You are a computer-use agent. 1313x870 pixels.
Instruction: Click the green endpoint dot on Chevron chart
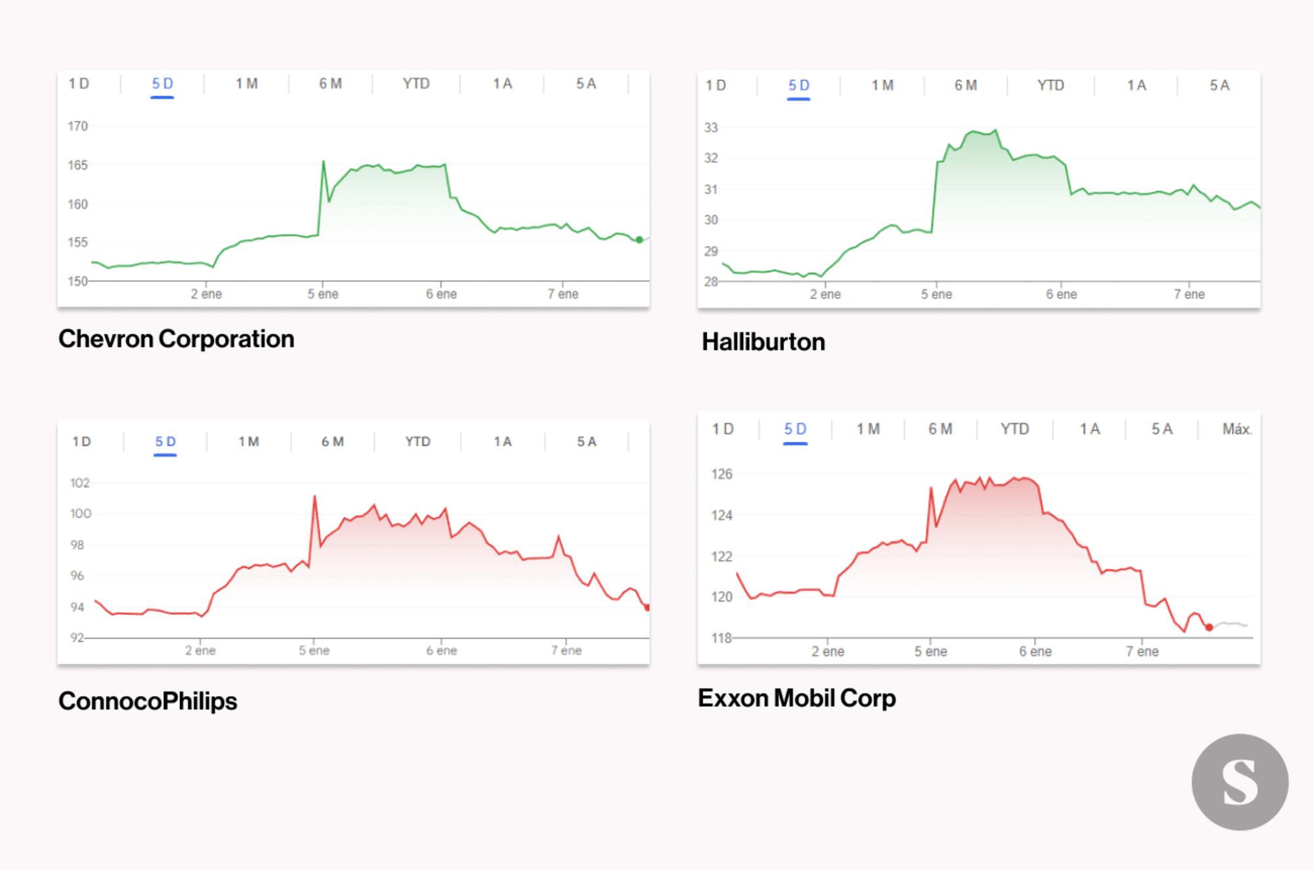(639, 239)
